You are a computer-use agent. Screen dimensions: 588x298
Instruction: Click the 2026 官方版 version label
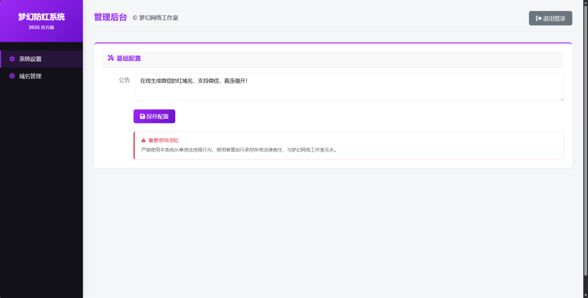41,27
